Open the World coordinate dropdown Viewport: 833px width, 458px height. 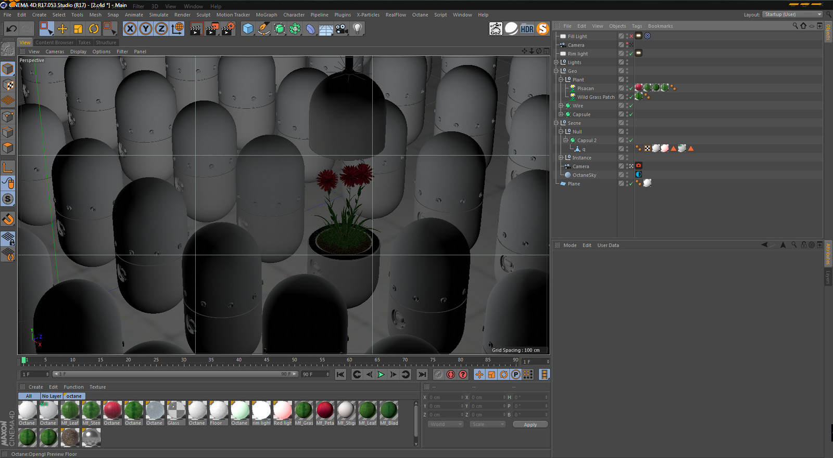pos(446,424)
